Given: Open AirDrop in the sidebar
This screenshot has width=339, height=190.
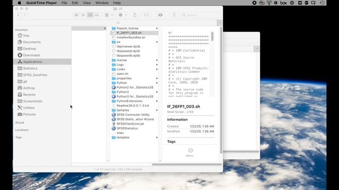Looking at the screenshot, I should point(29,88).
